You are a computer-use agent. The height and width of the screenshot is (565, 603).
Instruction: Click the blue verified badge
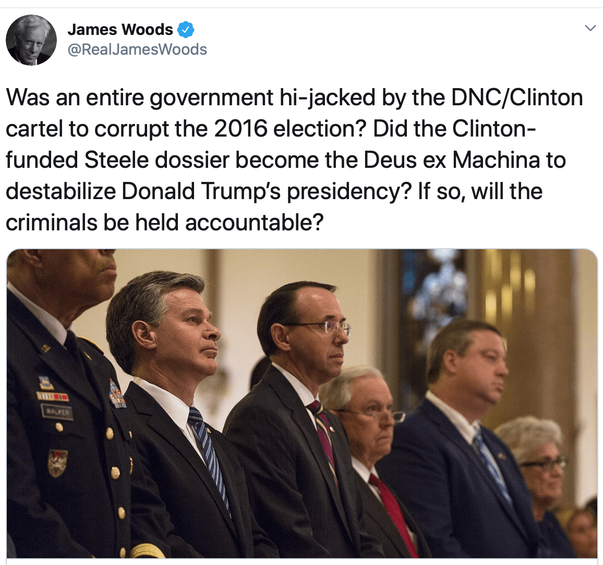tap(186, 30)
